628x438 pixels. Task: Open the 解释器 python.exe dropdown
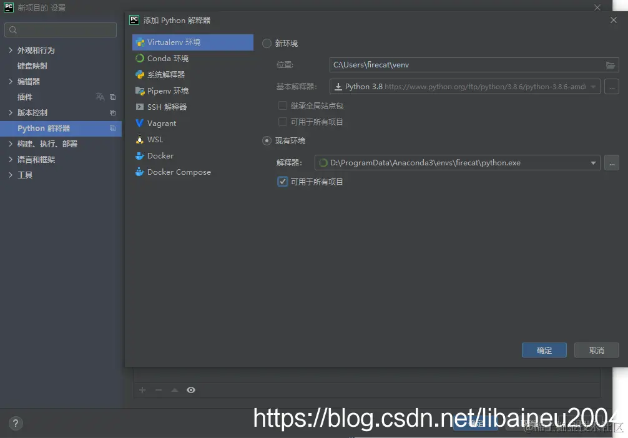click(458, 163)
